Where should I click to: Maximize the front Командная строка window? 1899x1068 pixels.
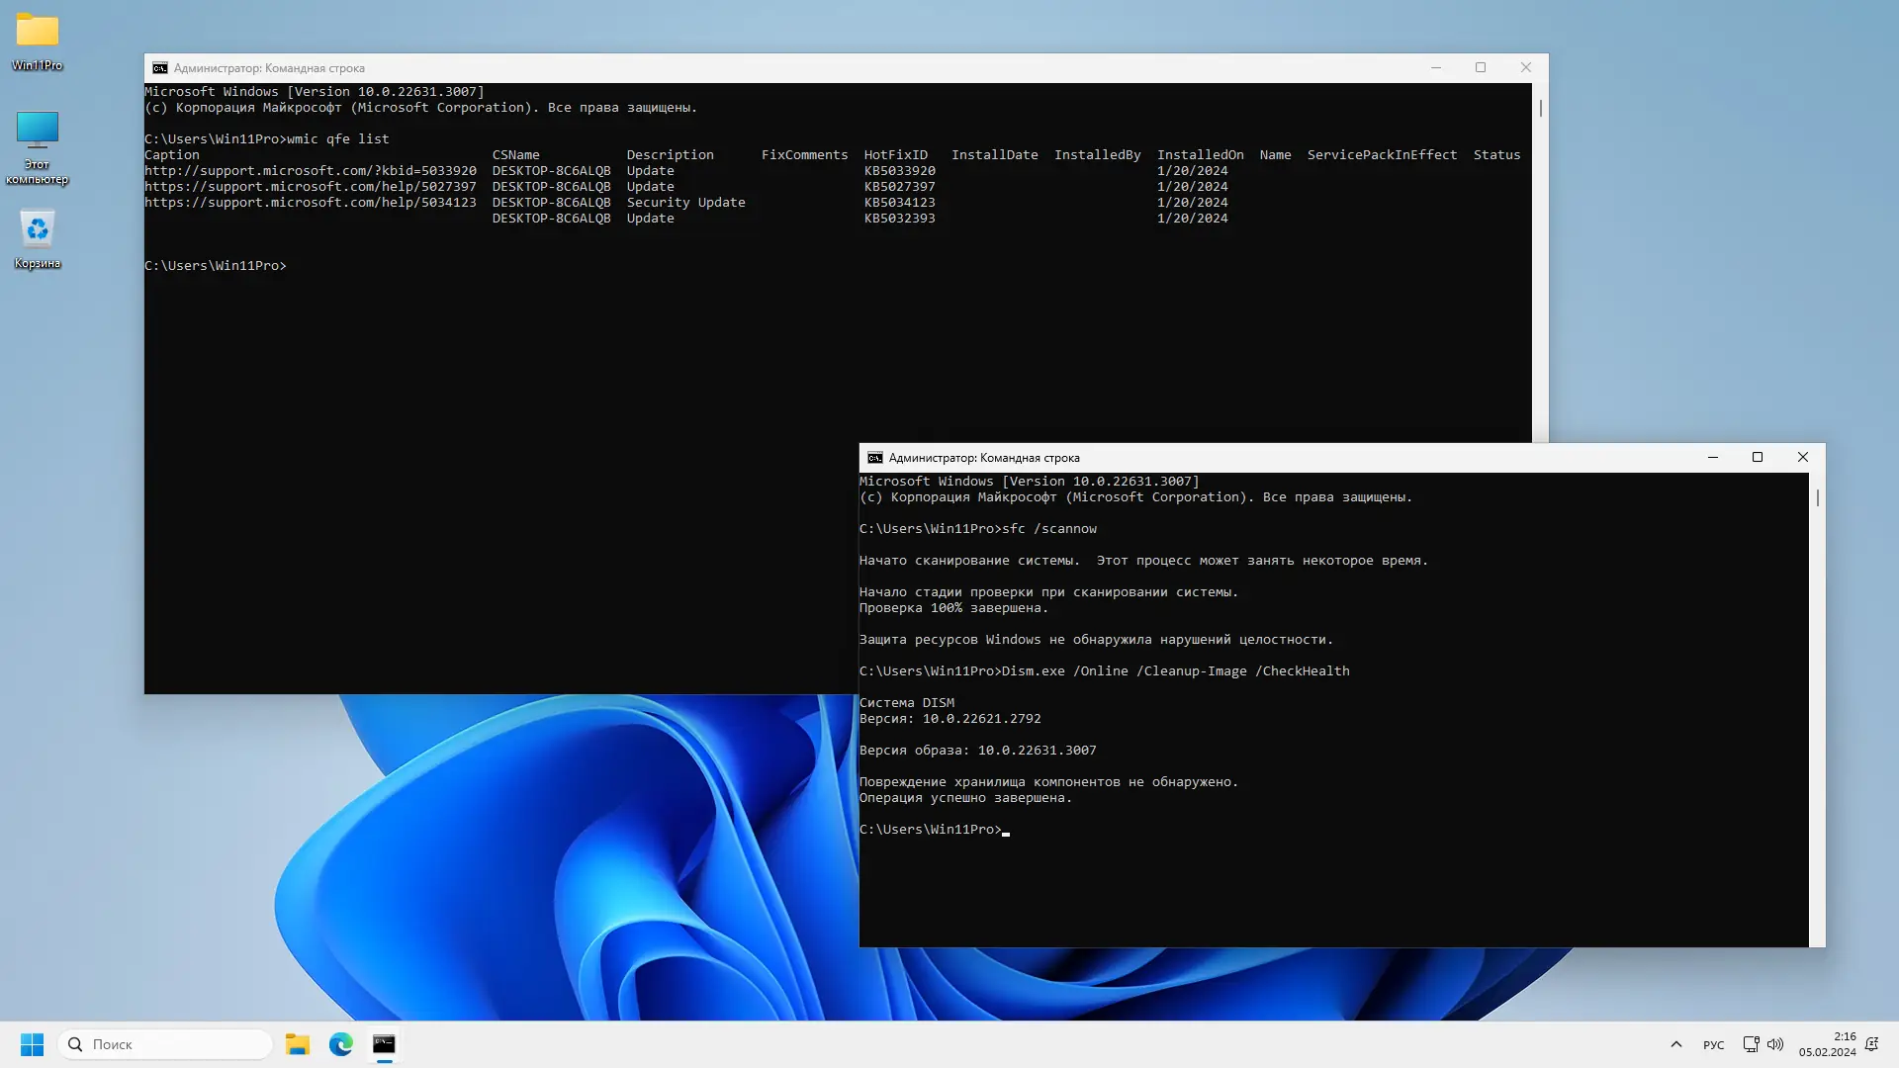(1758, 458)
